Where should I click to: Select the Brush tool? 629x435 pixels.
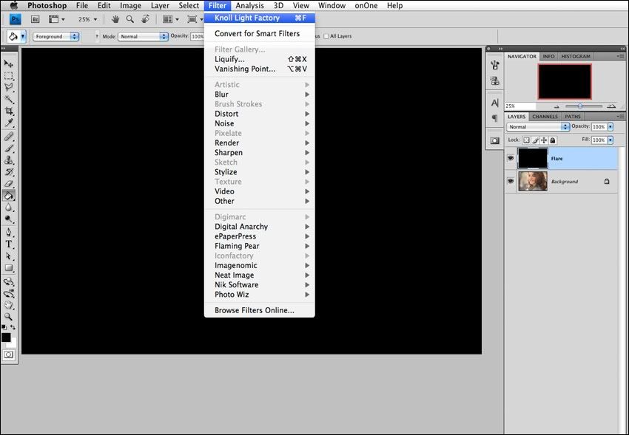[x=8, y=148]
